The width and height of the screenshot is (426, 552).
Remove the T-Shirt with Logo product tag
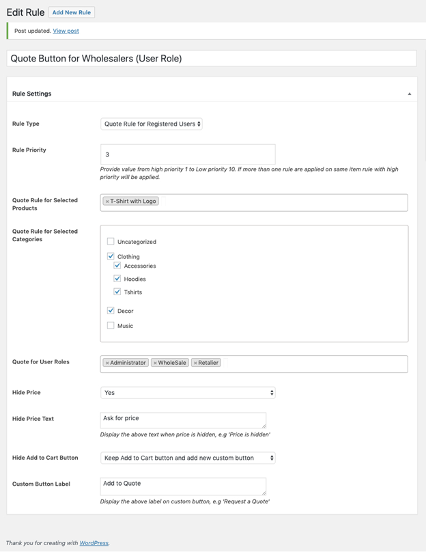(107, 202)
